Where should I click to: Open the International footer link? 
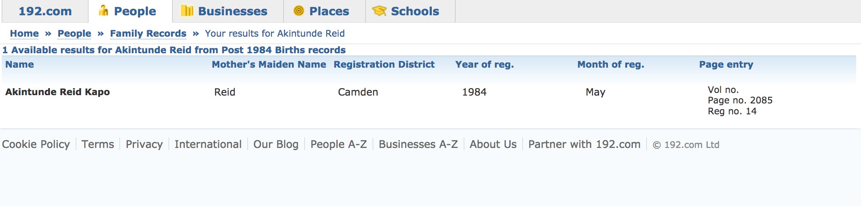point(208,144)
